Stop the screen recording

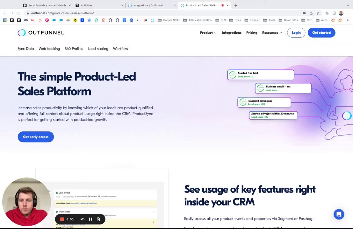[x=62, y=219]
